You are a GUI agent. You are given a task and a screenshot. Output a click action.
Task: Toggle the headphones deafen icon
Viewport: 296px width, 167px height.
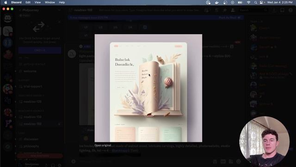pyautogui.click(x=53, y=165)
